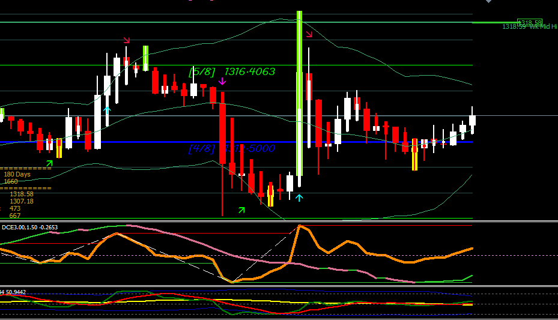Select the 1660 value under 180 Days

11,181
